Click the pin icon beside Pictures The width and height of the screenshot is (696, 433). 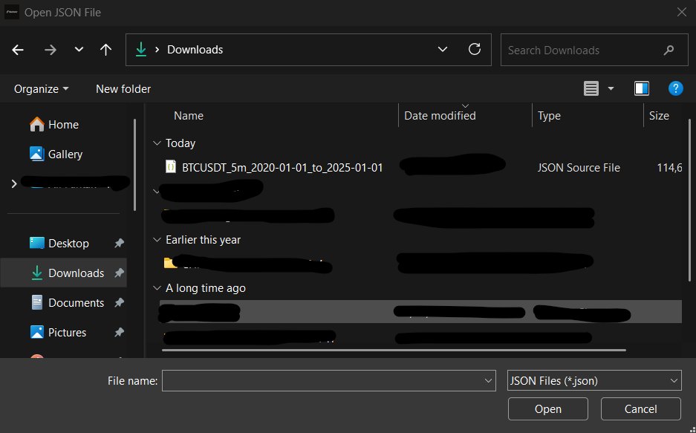pyautogui.click(x=119, y=332)
